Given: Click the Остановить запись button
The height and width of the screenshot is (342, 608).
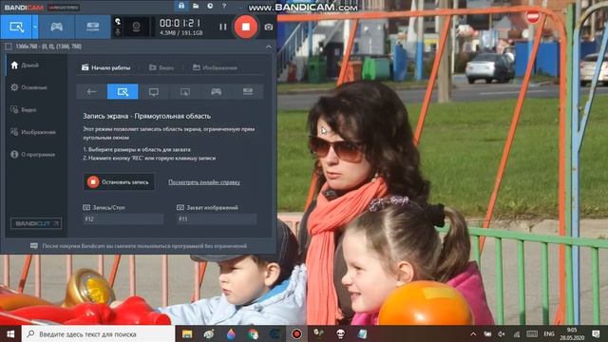Looking at the screenshot, I should (119, 181).
